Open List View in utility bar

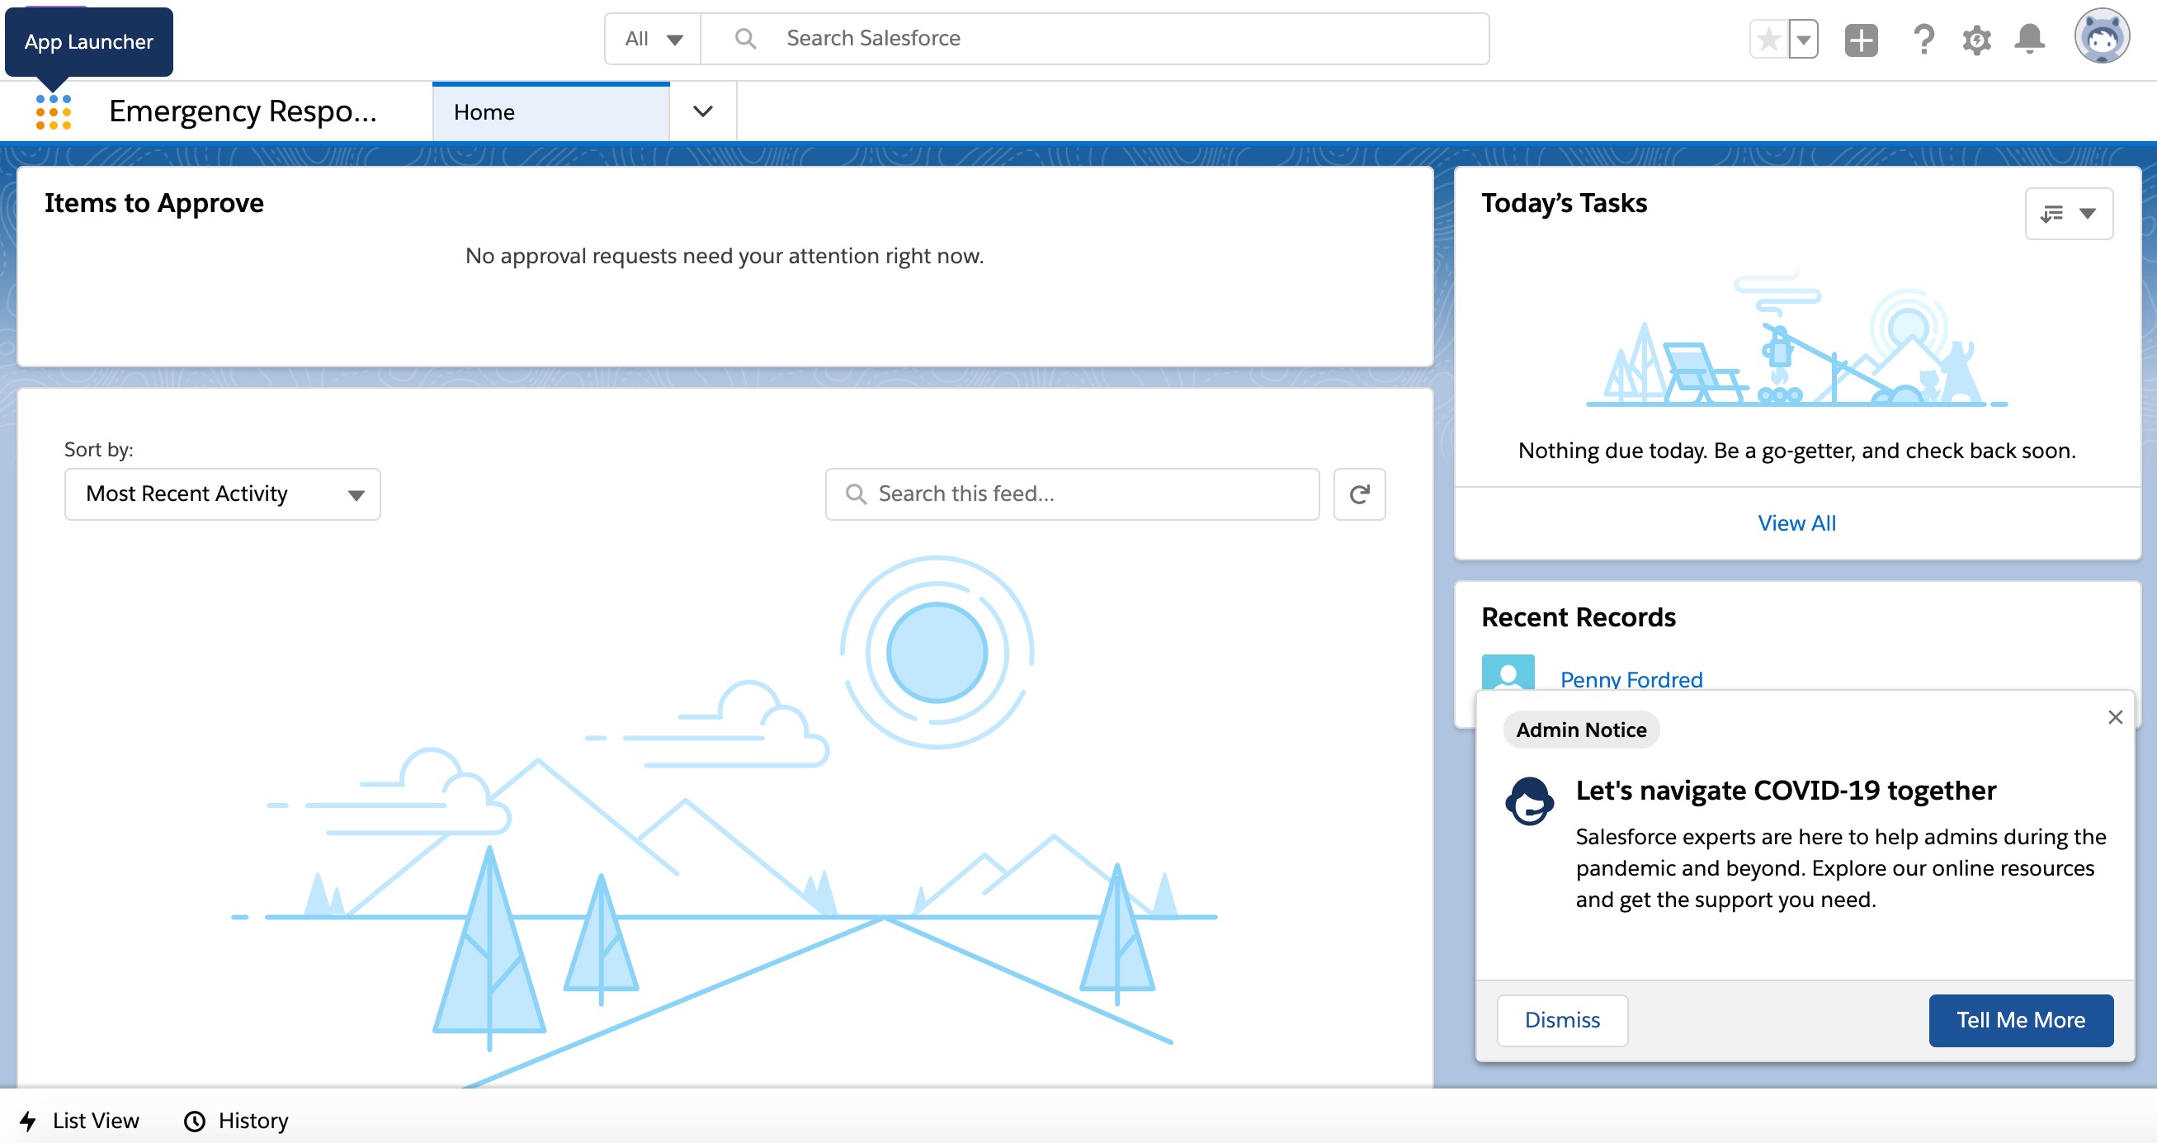80,1121
